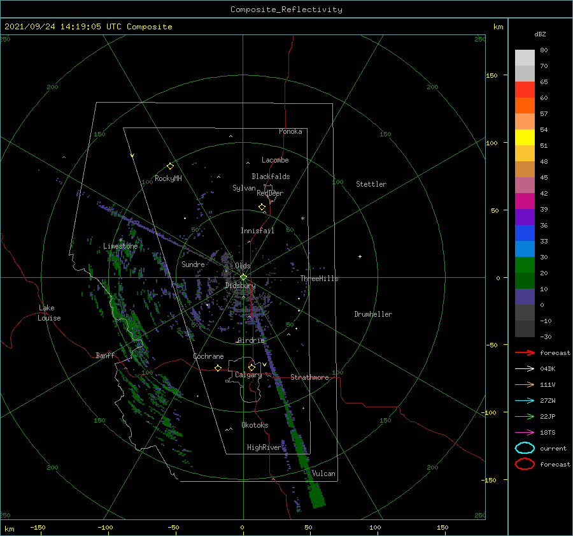Screen dimensions: 573x536
Task: Click the Blackfalds city label
Action: (x=271, y=177)
